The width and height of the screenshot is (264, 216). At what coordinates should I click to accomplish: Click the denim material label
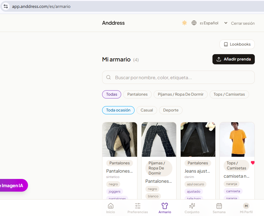(x=189, y=177)
